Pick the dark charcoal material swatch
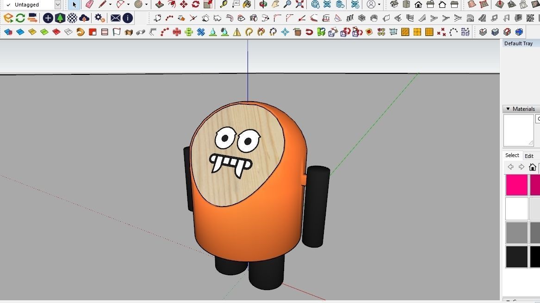540x303 pixels. [x=516, y=256]
